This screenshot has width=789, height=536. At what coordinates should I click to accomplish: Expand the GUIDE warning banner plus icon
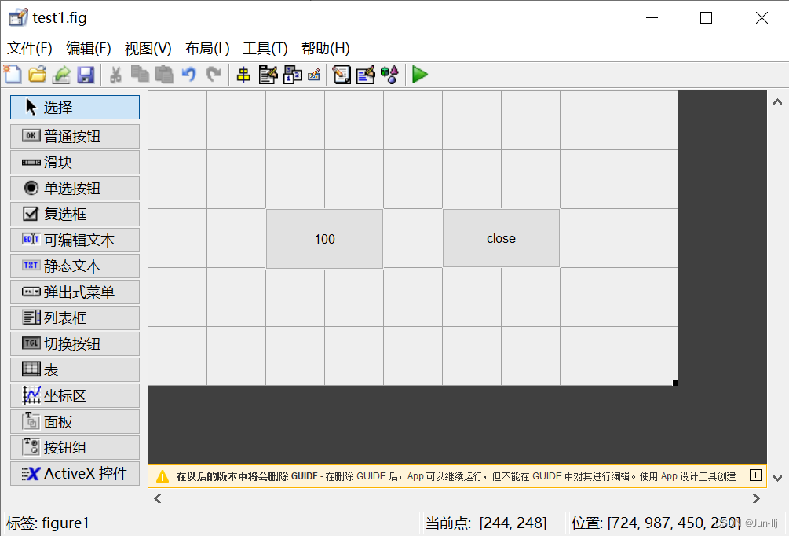click(x=755, y=475)
